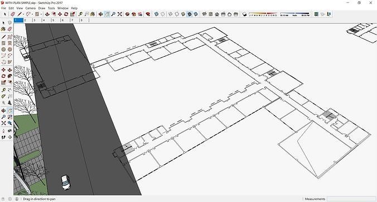The height and width of the screenshot is (202, 377).
Task: Switch to Left view
Action: point(235,14)
